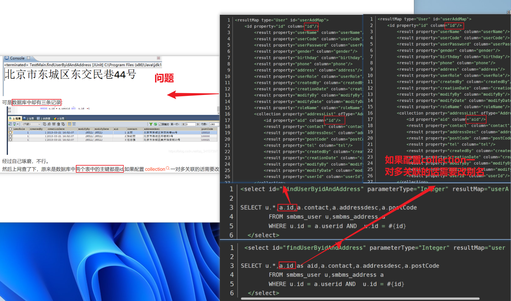
Task: Open the orange collection link
Action: 155,169
